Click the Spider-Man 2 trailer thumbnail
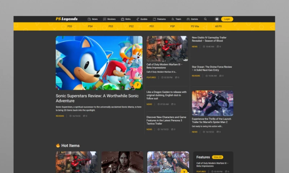Screen dimensions: 289x173 tap(212, 103)
